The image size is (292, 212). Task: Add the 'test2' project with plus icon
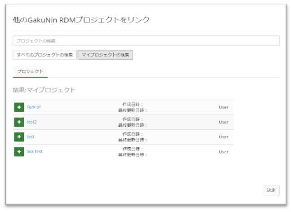[19, 122]
